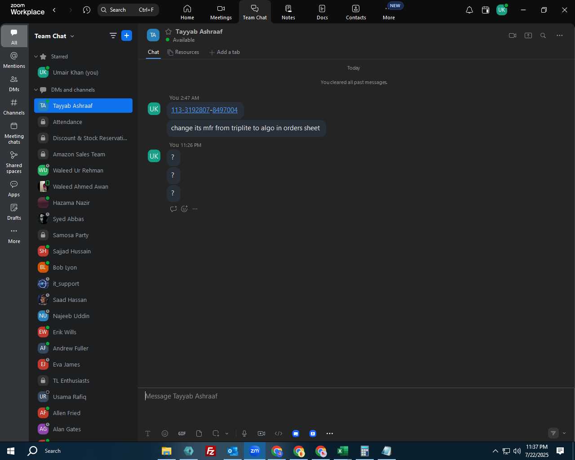Attach a file using the file icon
This screenshot has width=575, height=460.
[x=199, y=433]
